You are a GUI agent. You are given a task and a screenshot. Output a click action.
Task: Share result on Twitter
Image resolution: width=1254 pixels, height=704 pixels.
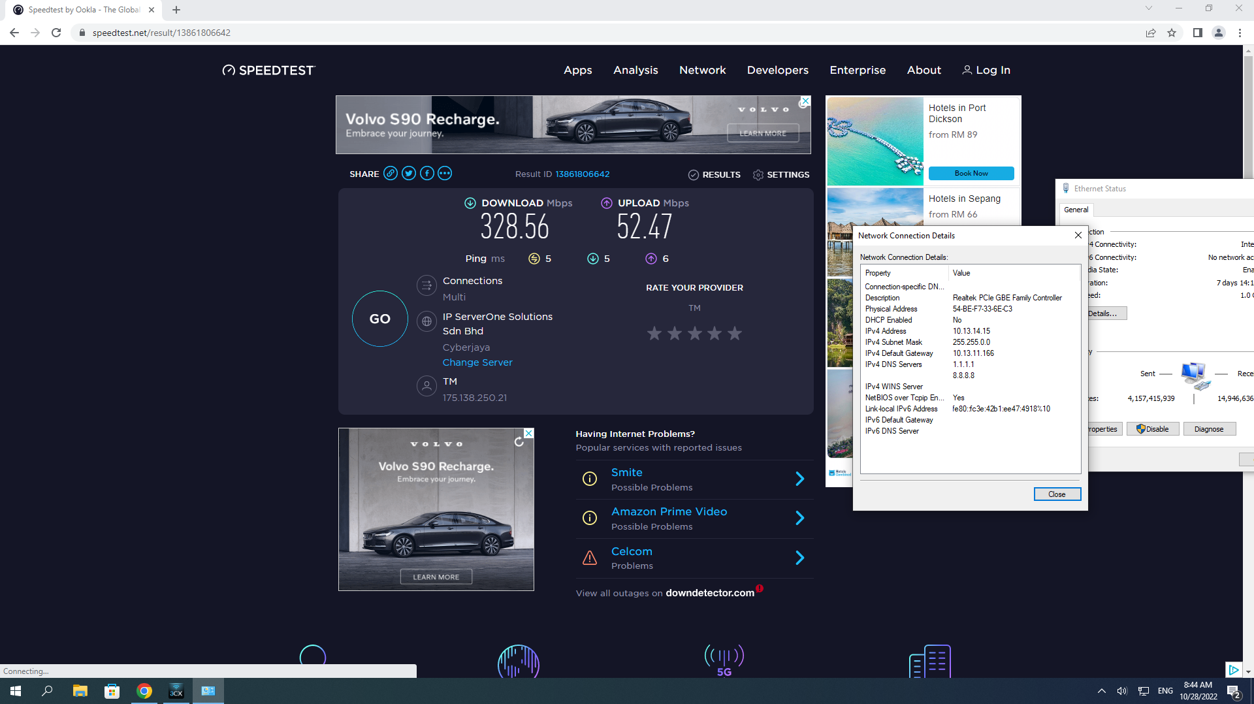[409, 173]
